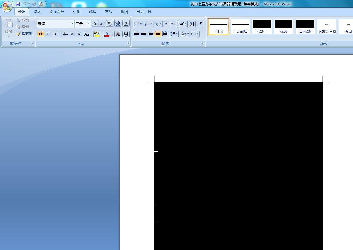353x250 pixels.
Task: Expand the underline style dropdown arrow
Action: tap(60, 34)
